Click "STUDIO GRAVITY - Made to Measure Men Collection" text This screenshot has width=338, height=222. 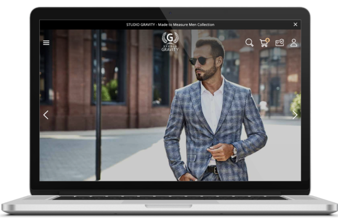point(170,25)
